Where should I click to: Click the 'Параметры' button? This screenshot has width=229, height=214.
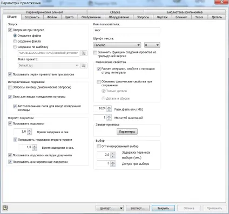pyautogui.click(x=127, y=132)
